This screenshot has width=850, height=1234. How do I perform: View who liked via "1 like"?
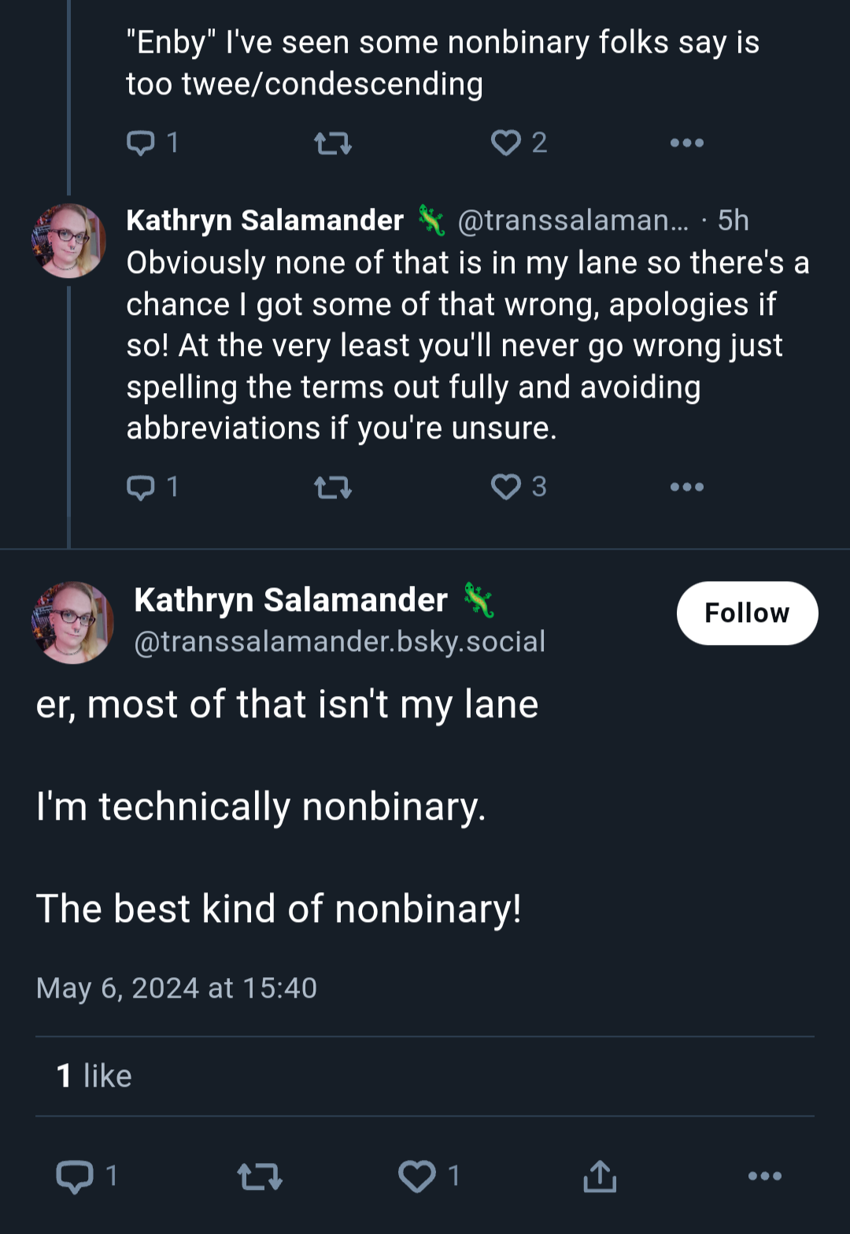tap(94, 1076)
